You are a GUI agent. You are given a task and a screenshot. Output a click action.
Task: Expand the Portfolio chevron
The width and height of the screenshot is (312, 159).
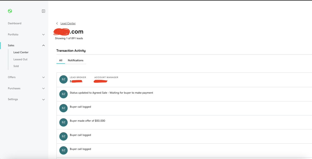43,34
